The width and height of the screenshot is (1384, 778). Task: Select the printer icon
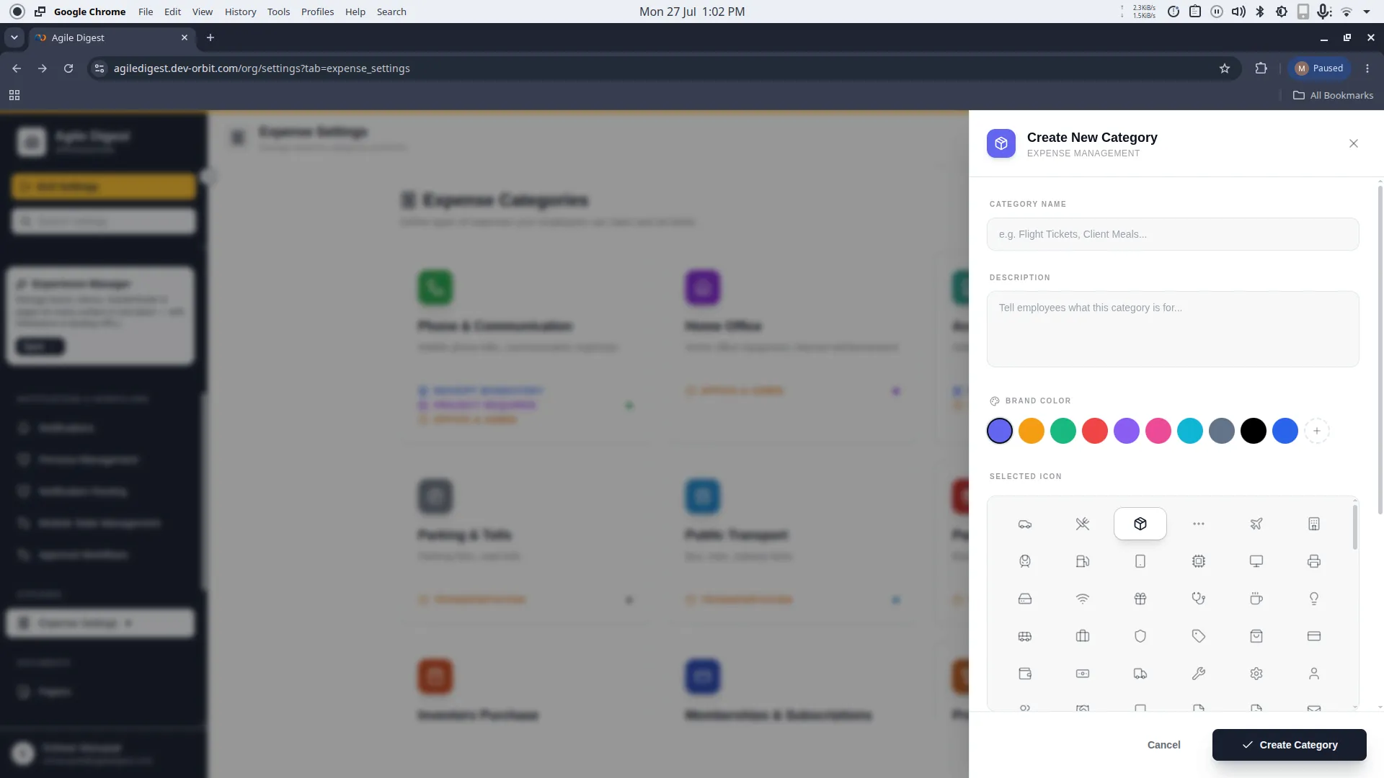pos(1313,561)
